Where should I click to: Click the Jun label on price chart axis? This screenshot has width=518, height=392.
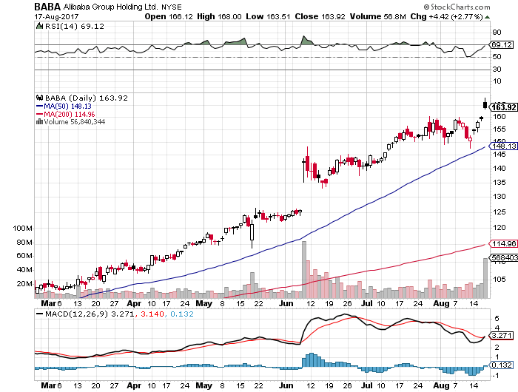click(286, 303)
